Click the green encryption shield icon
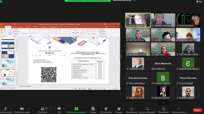This screenshot has height=114, width=204. click(1, 2)
